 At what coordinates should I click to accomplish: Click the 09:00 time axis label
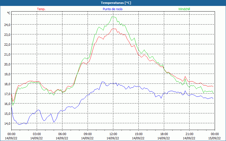coord(88,134)
